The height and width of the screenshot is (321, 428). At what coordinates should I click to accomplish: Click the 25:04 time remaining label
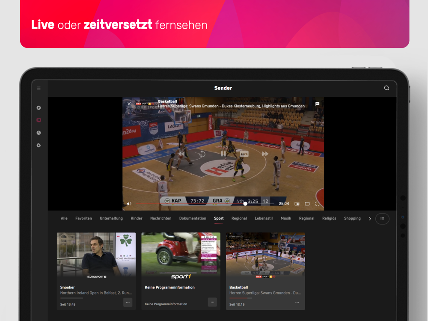[x=284, y=204]
